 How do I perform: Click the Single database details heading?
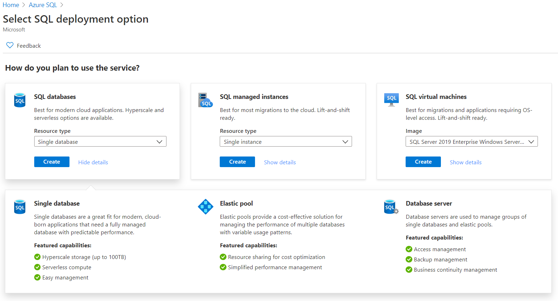point(57,203)
